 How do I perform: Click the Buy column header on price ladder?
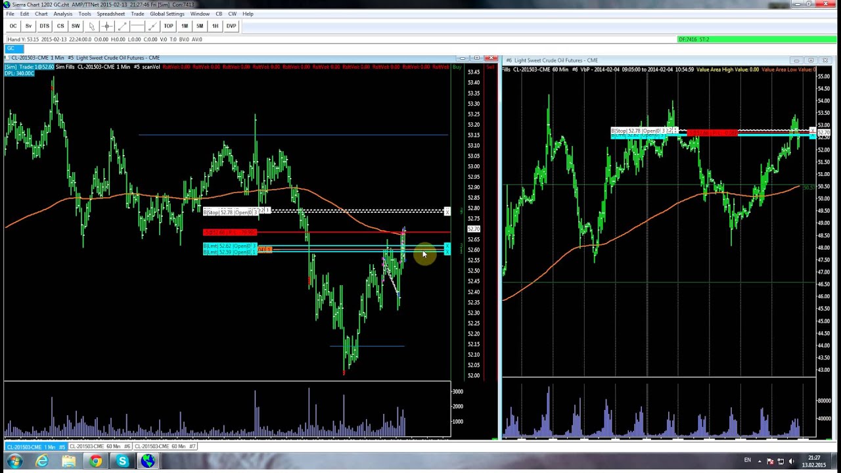pyautogui.click(x=457, y=67)
